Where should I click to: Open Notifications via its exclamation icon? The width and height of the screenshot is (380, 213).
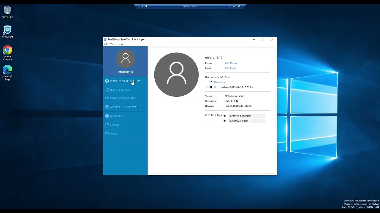(x=107, y=116)
